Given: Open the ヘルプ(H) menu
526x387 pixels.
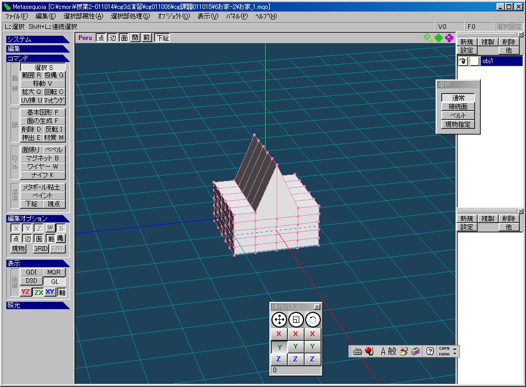Looking at the screenshot, I should click(x=266, y=16).
